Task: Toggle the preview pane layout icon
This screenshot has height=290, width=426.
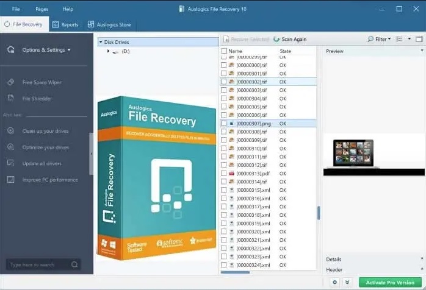Action: [419, 39]
